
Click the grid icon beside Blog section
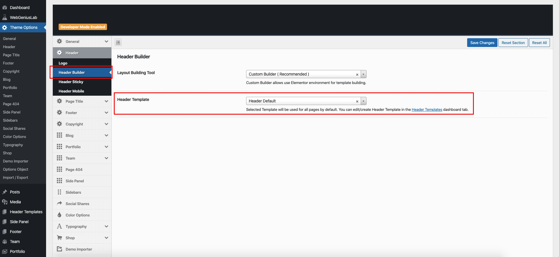59,135
